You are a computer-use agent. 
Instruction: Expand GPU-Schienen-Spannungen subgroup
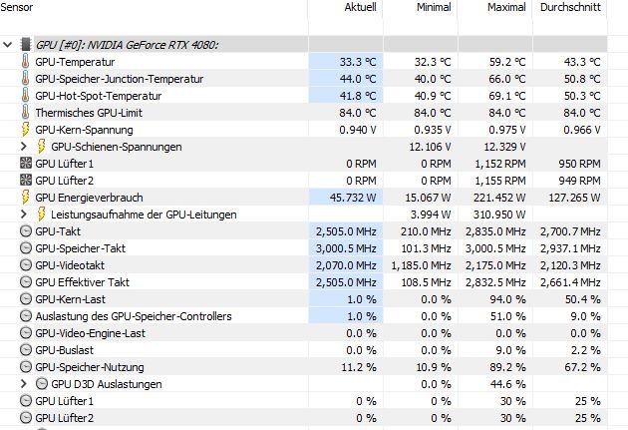pyautogui.click(x=24, y=147)
